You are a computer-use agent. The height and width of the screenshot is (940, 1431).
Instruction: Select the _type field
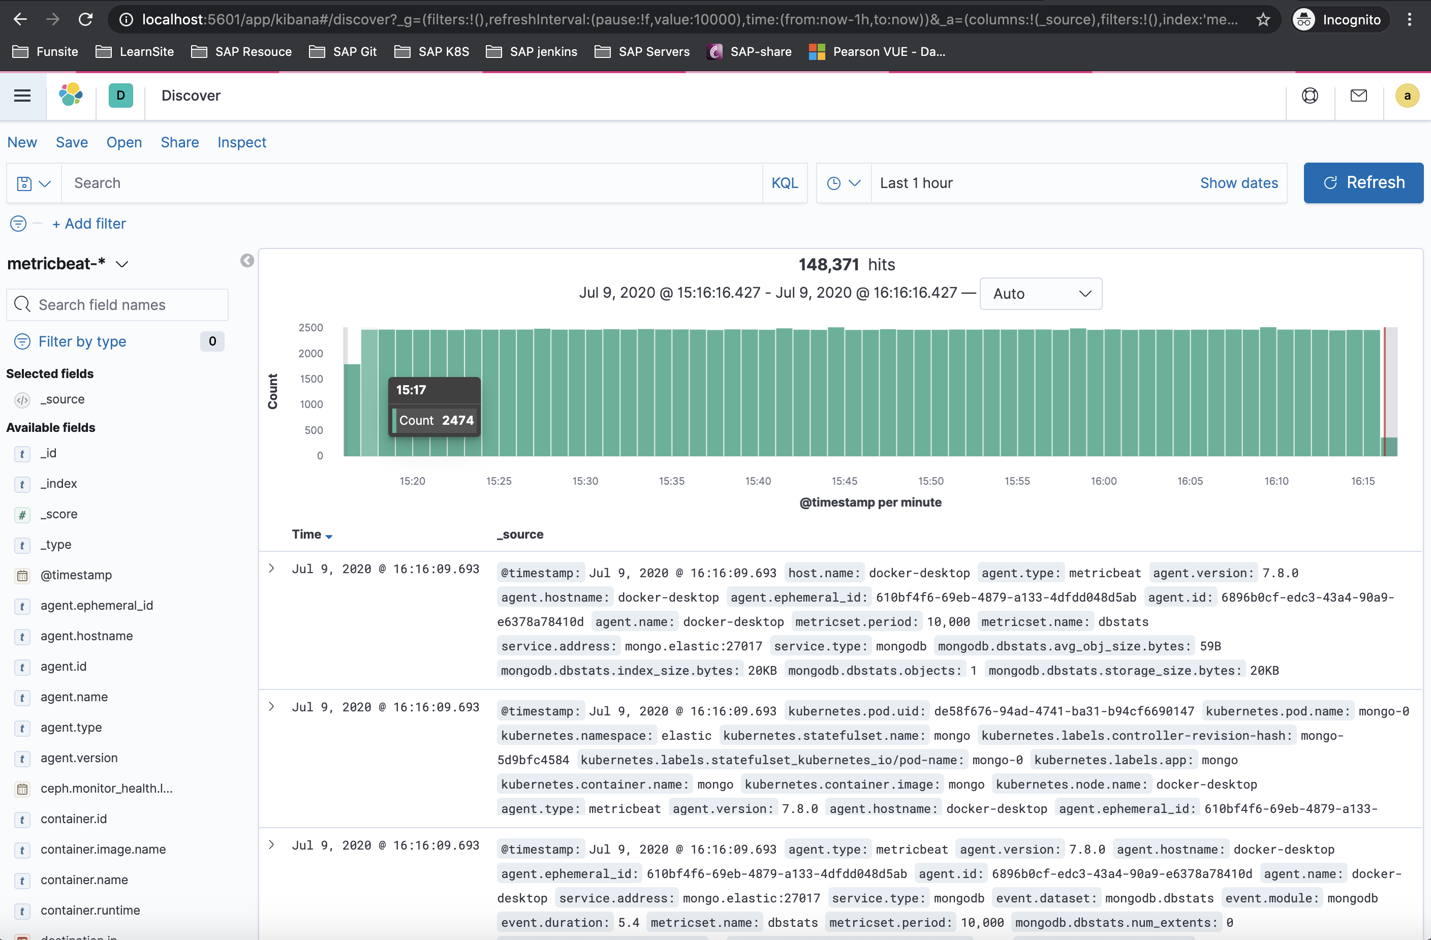tap(55, 545)
